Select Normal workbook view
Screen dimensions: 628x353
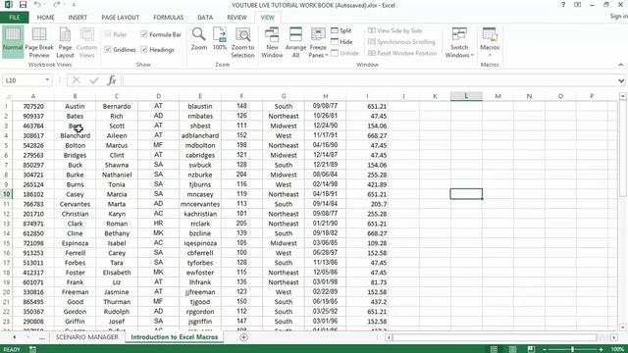(13, 41)
